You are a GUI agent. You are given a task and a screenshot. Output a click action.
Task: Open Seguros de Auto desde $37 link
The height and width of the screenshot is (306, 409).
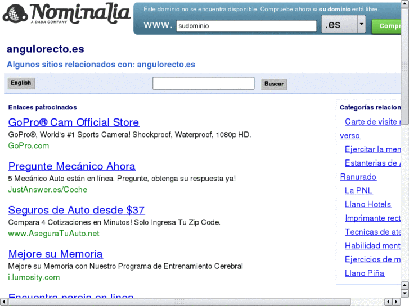[77, 210]
